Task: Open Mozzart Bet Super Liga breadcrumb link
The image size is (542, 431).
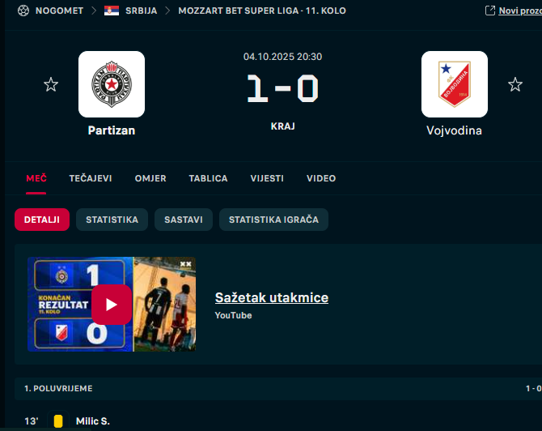Action: pyautogui.click(x=262, y=11)
